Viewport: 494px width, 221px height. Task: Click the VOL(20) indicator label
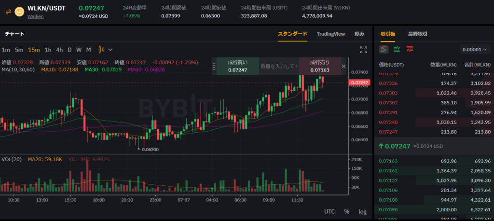tap(12, 160)
